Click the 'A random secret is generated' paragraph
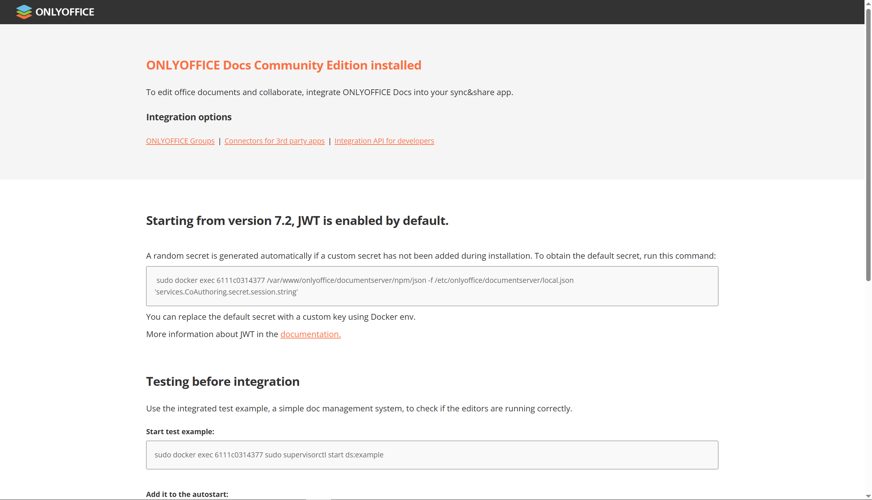Image resolution: width=872 pixels, height=500 pixels. [431, 256]
